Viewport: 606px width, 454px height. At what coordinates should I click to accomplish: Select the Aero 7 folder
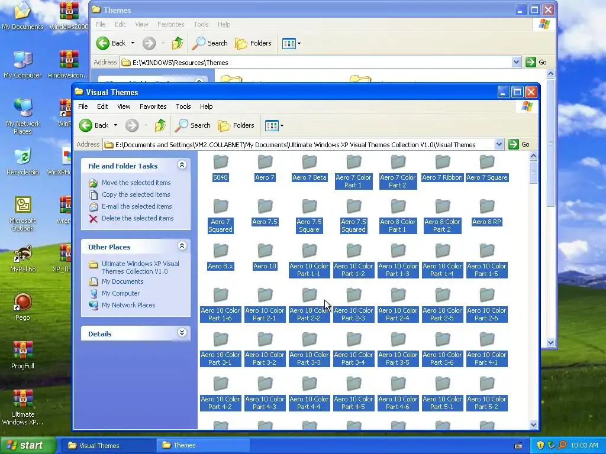coord(265,168)
